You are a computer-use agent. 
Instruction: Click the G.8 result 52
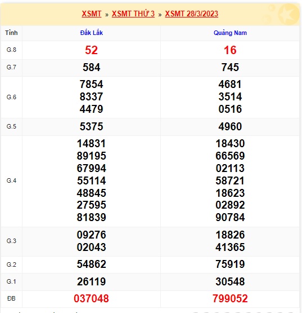pos(91,50)
